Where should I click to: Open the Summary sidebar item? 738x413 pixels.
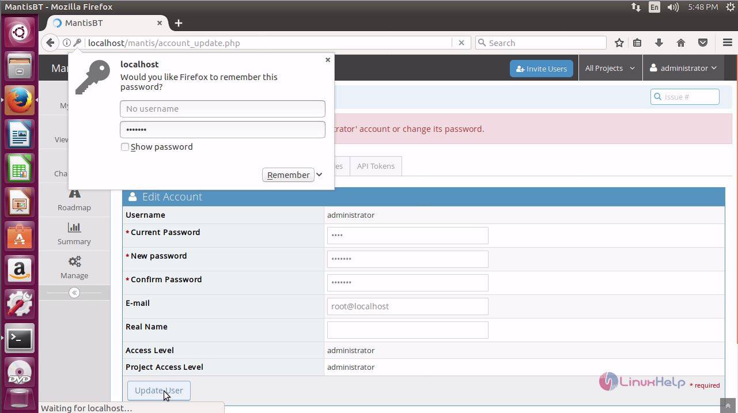74,234
